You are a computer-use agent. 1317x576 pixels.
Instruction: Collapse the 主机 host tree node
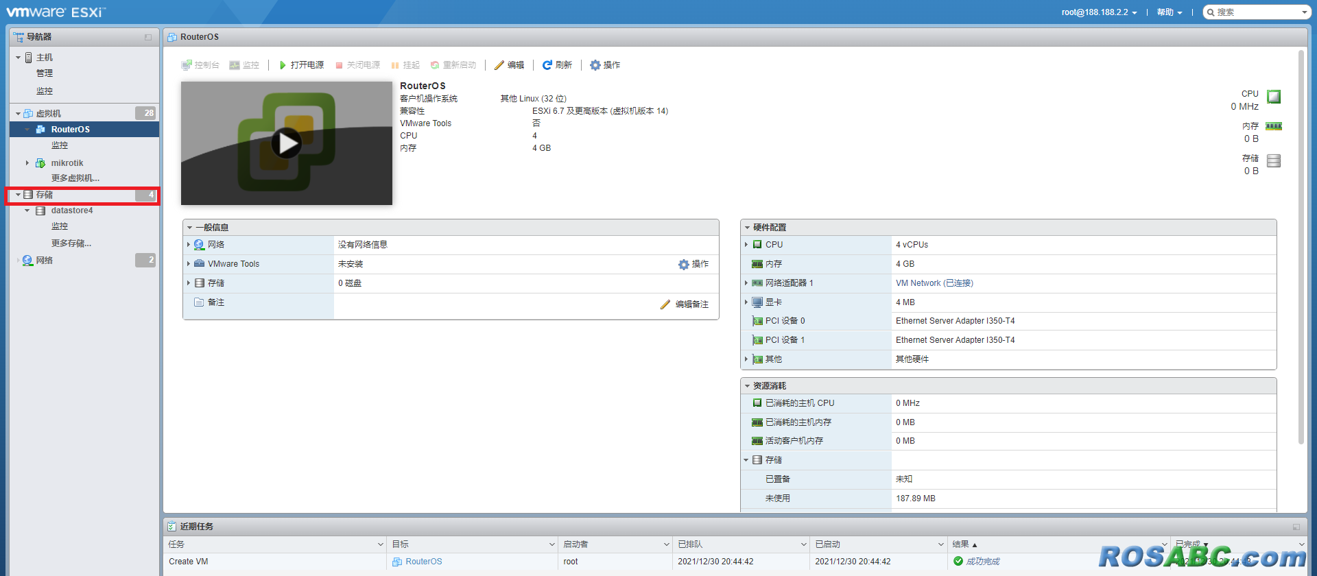tap(18, 58)
